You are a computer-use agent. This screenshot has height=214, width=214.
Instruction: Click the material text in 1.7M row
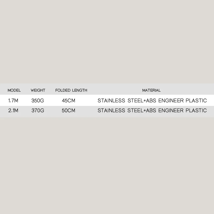(x=152, y=101)
